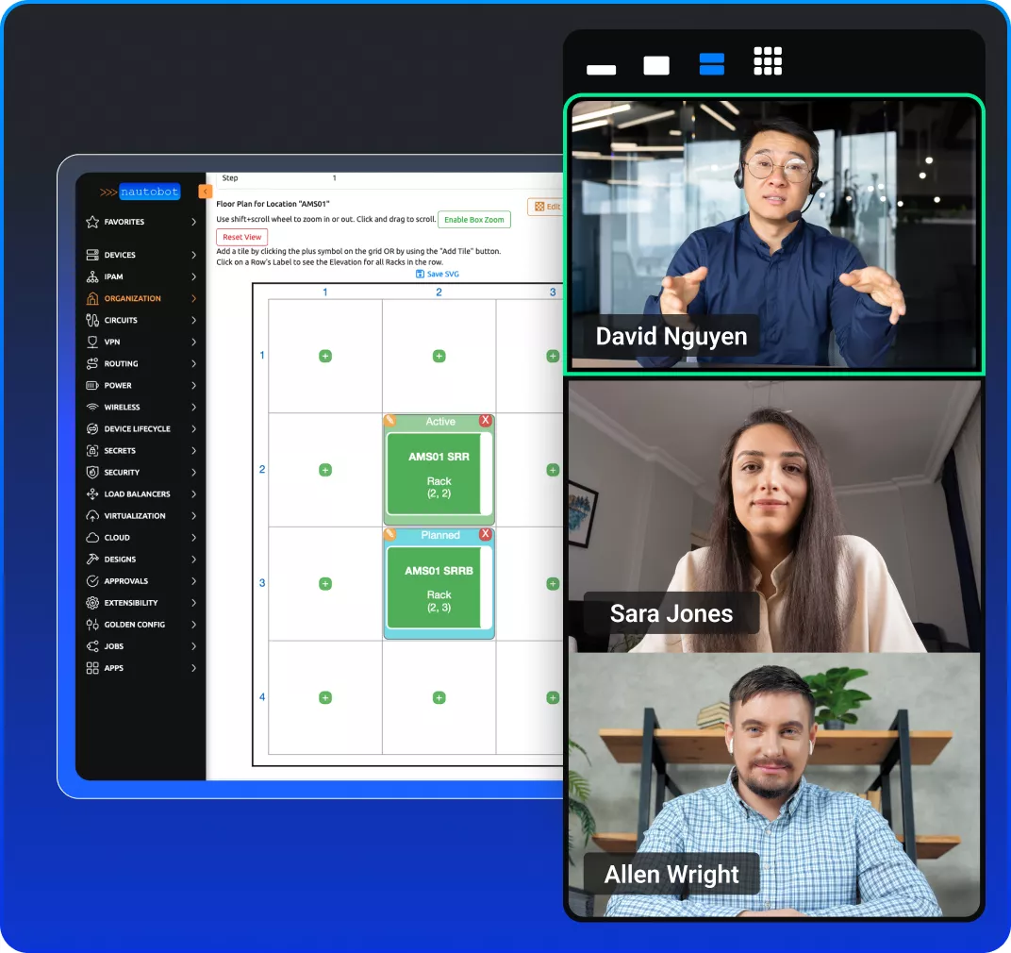1011x953 pixels.
Task: Remove the Active AMS01 SRR tile
Action: [x=486, y=421]
